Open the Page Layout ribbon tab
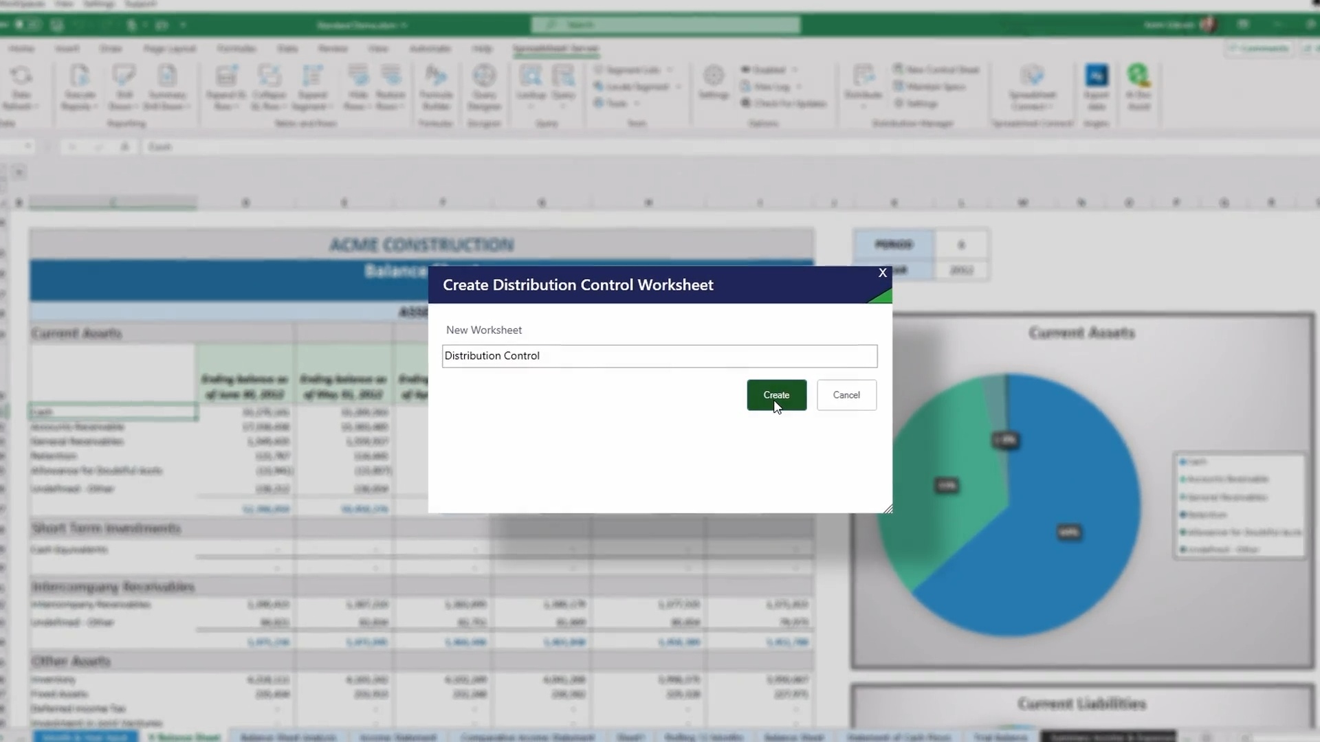 tap(169, 49)
